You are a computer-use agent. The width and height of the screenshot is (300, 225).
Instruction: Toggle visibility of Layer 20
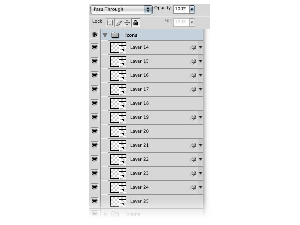94,131
